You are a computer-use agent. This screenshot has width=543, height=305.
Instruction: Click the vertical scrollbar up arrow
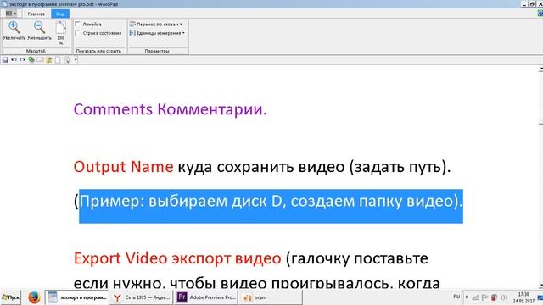coord(540,69)
